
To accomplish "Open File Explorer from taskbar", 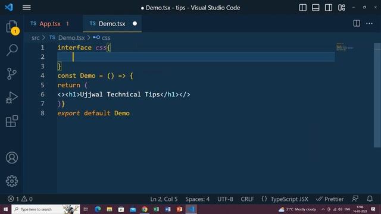I will click(x=110, y=209).
